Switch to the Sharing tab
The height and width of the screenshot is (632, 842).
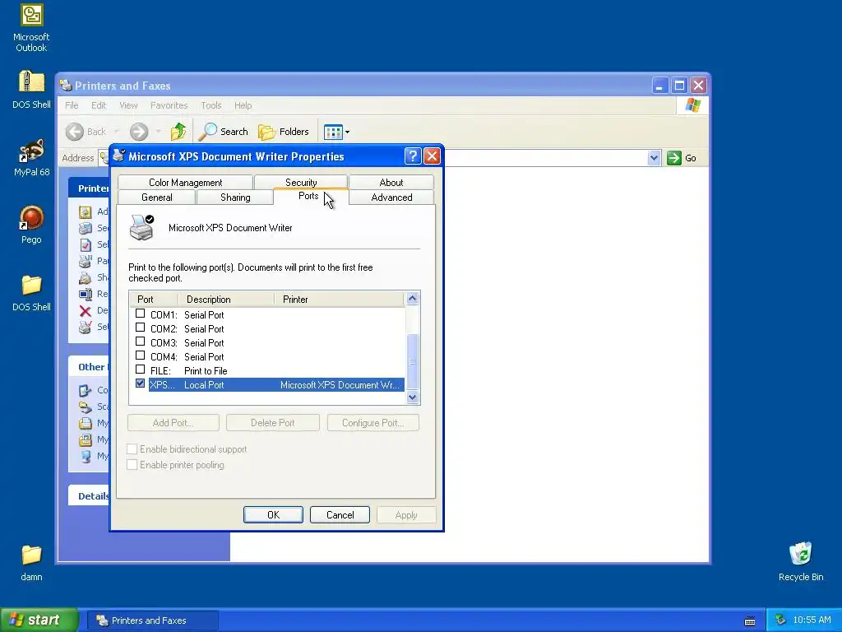[235, 197]
